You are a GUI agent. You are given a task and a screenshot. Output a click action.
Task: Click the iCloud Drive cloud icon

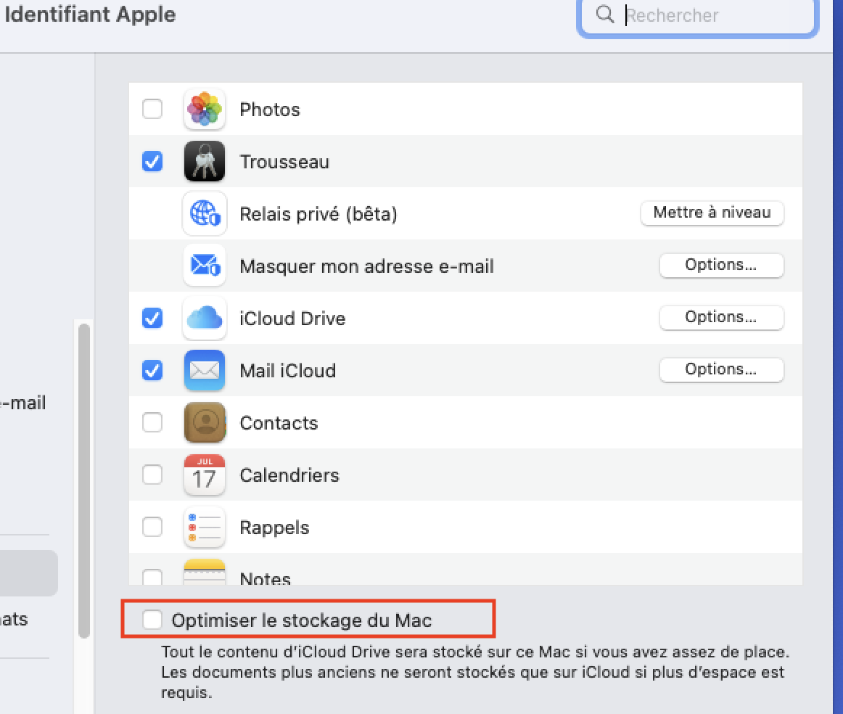[x=205, y=318]
